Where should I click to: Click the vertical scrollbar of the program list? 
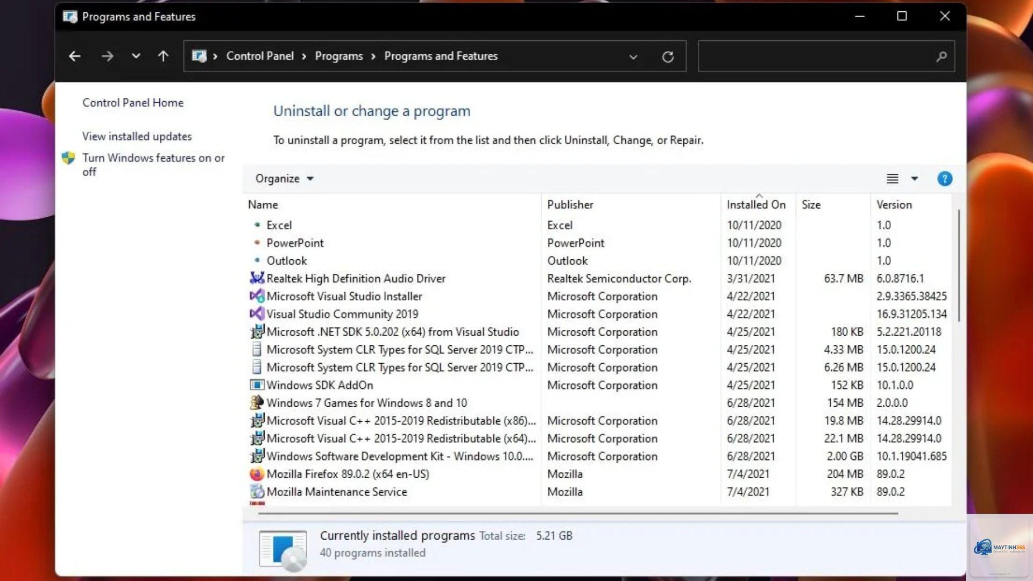tap(959, 266)
